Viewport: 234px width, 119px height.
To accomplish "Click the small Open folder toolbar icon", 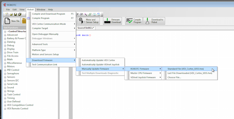I will 11,14.
